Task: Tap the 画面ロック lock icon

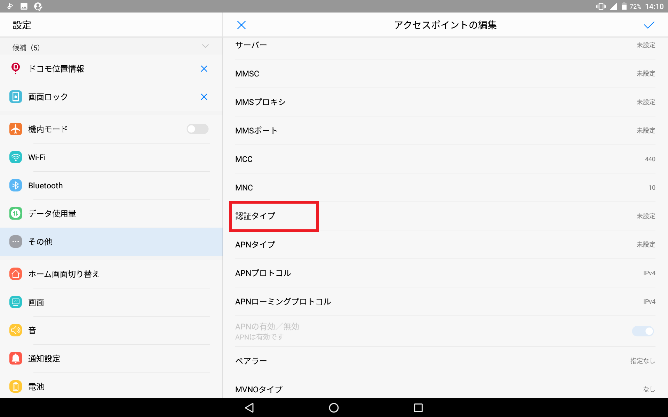Action: click(16, 97)
